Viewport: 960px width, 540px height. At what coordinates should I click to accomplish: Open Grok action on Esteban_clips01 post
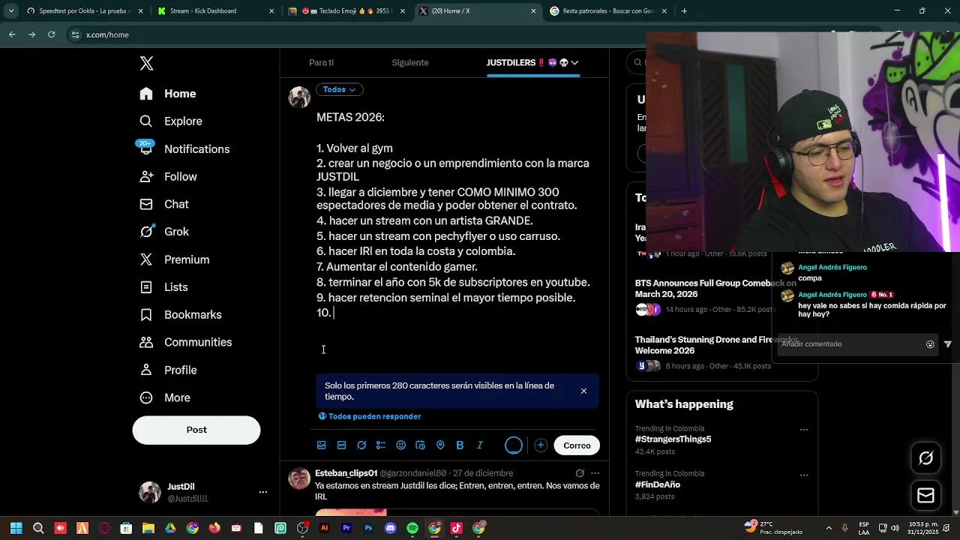[x=580, y=473]
